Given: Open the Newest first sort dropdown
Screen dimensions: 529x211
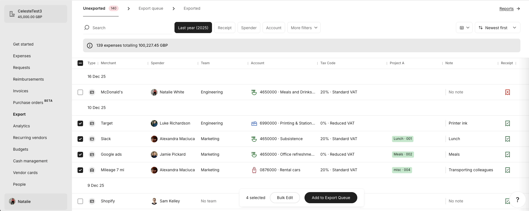Looking at the screenshot, I should (498, 28).
